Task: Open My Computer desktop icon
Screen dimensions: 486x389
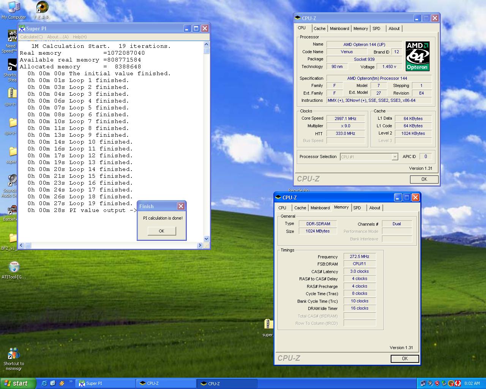Action: point(14,10)
